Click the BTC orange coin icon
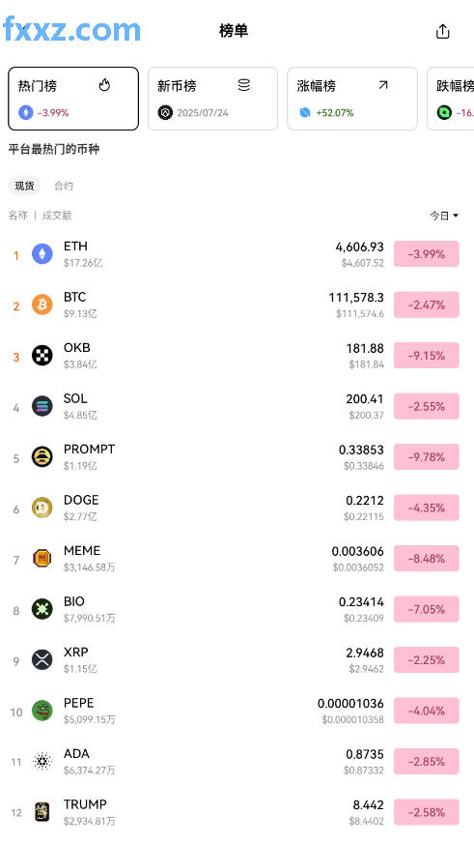The height and width of the screenshot is (844, 474). [x=42, y=305]
